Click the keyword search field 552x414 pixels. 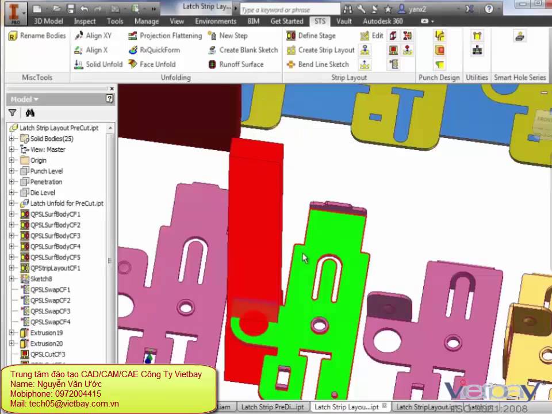click(290, 10)
